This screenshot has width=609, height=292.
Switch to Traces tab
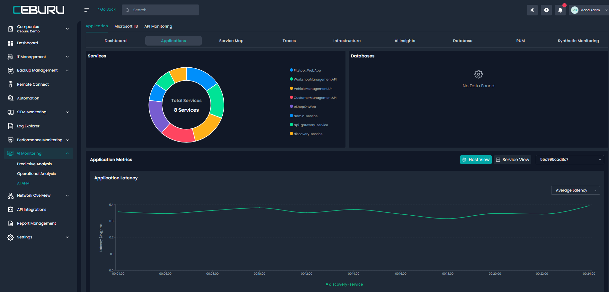pyautogui.click(x=289, y=41)
